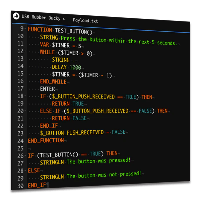This screenshot has height=201, width=201.
Task: Collapse the WHILE fold marker at line 12
Action: click(25, 51)
